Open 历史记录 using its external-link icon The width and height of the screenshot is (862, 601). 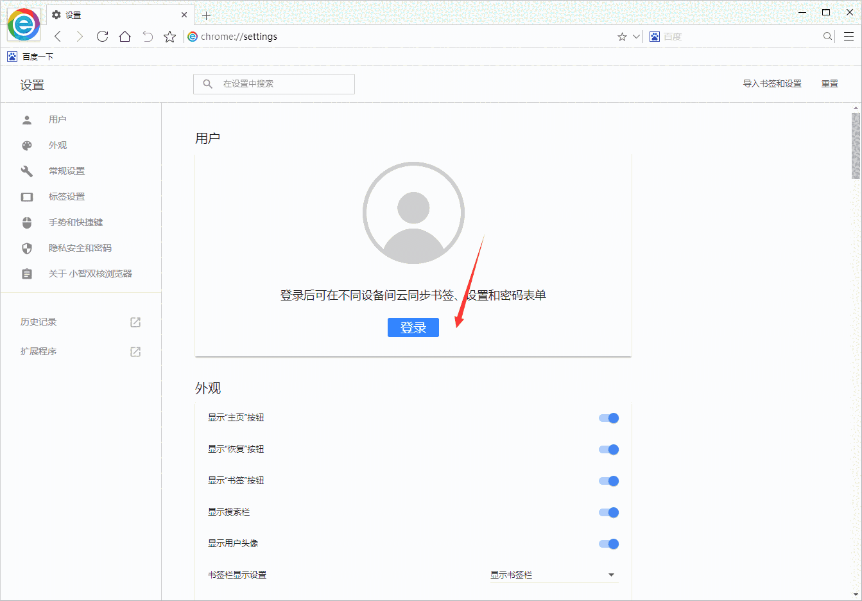point(135,322)
